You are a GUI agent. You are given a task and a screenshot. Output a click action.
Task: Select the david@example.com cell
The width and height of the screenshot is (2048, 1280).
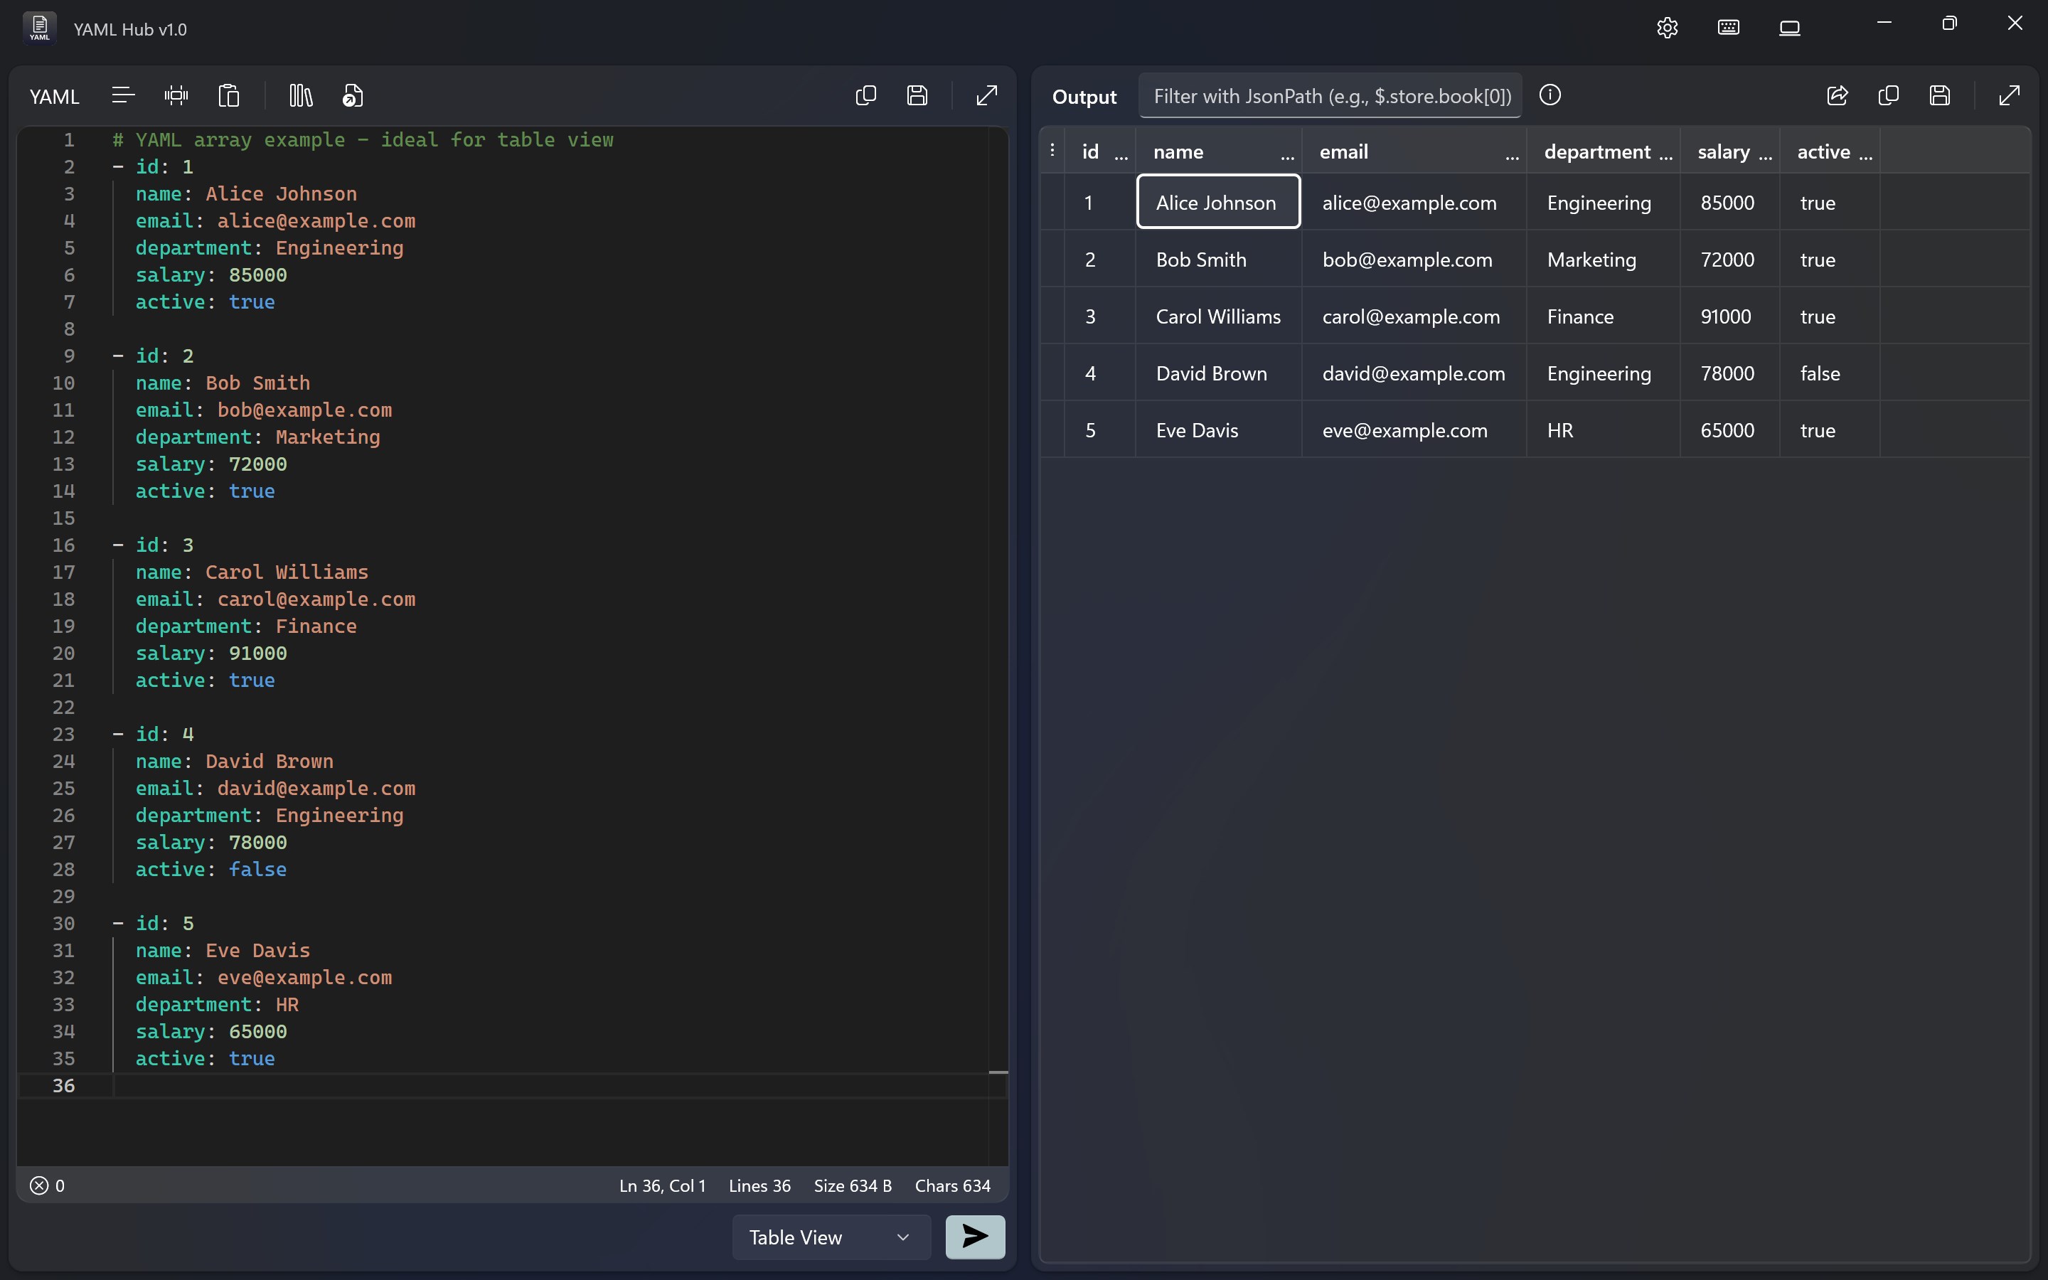click(x=1413, y=373)
